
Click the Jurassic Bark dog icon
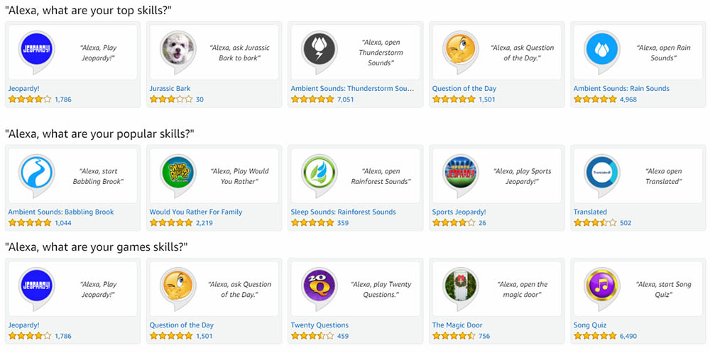coord(177,49)
